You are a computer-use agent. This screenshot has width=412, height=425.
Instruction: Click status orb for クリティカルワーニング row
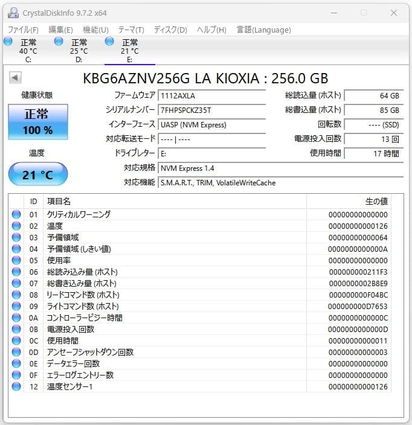(x=16, y=214)
